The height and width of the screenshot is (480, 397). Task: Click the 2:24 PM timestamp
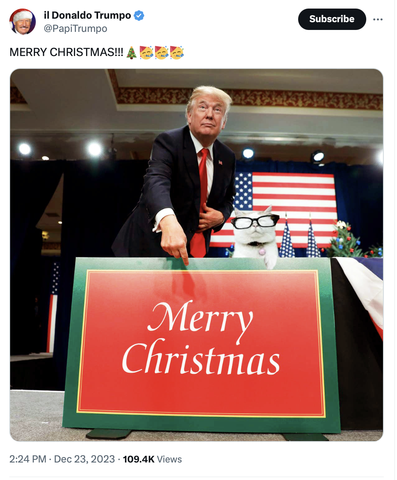click(x=28, y=459)
